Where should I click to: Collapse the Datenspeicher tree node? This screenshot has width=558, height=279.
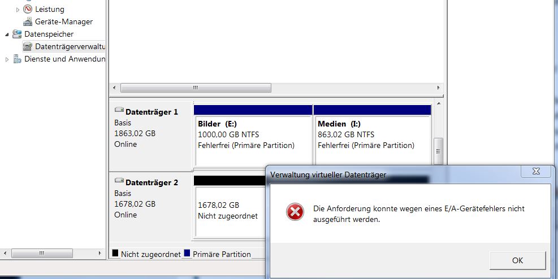click(x=7, y=34)
